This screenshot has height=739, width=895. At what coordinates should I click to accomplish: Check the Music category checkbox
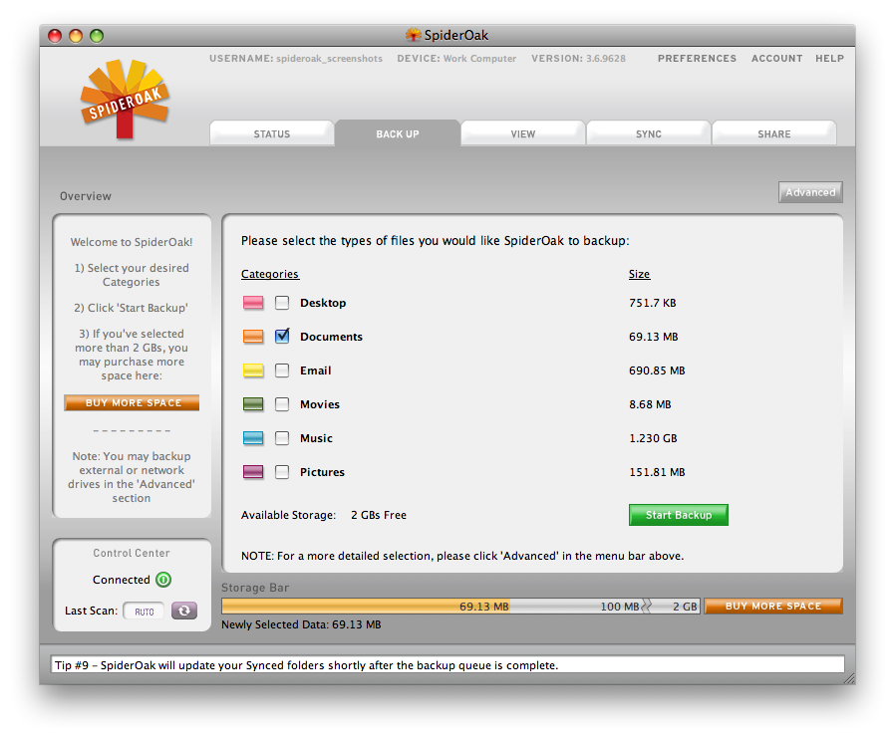(x=282, y=438)
